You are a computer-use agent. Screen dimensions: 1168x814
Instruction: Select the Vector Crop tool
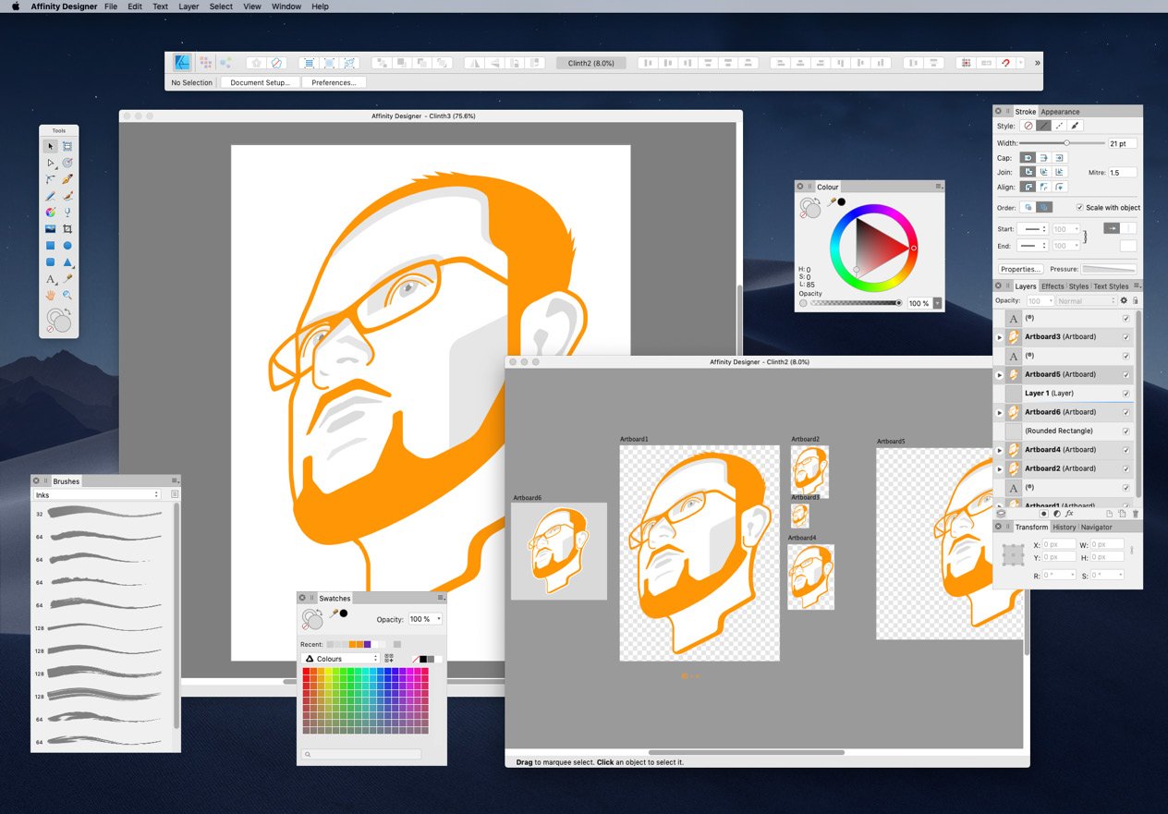click(x=67, y=229)
